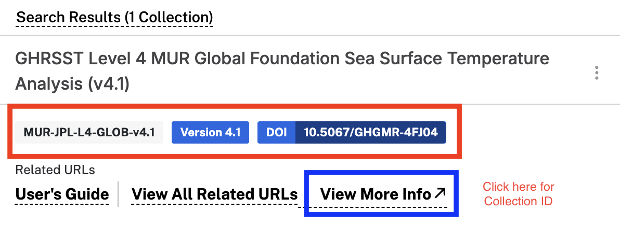The height and width of the screenshot is (226, 620).
Task: Click the vertical divider after User's Guide
Action: (x=119, y=194)
